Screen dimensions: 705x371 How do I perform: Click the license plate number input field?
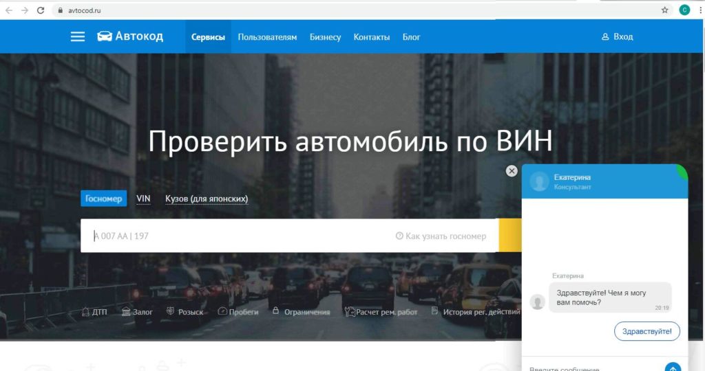(234, 236)
